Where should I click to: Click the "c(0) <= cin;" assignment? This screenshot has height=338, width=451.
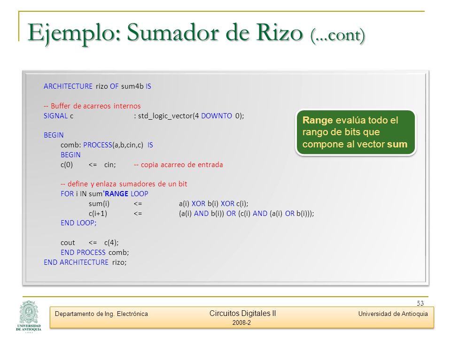tap(88, 165)
